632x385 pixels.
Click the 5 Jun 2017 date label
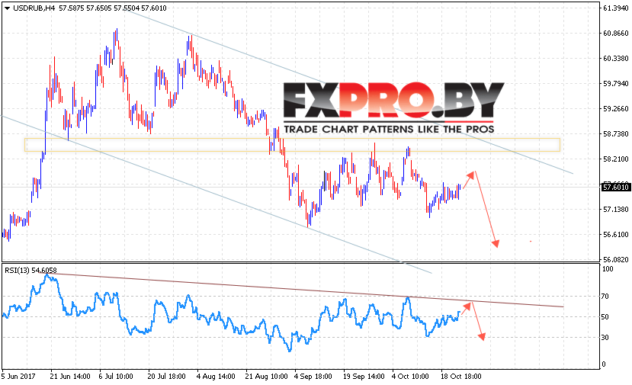[x=18, y=377]
